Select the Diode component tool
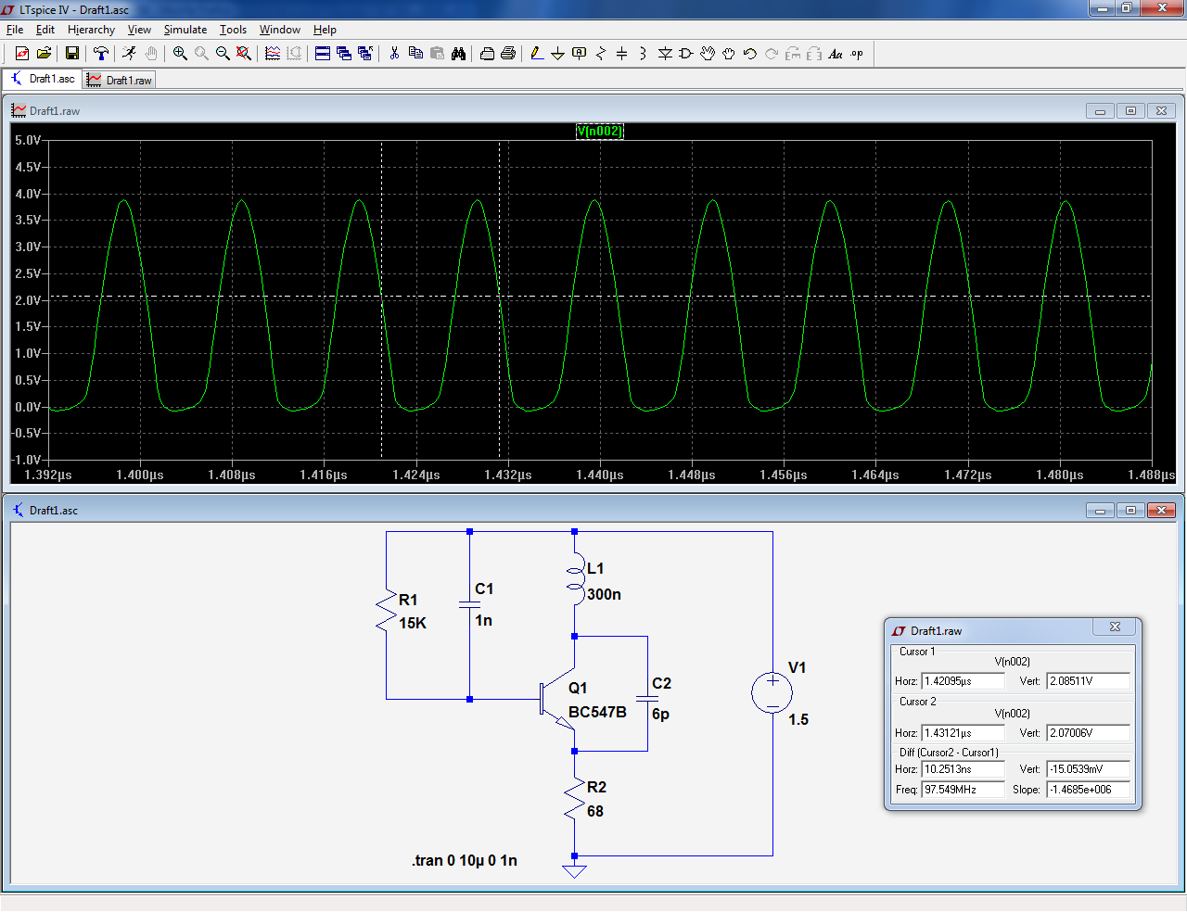Image resolution: width=1187 pixels, height=912 pixels. (665, 54)
